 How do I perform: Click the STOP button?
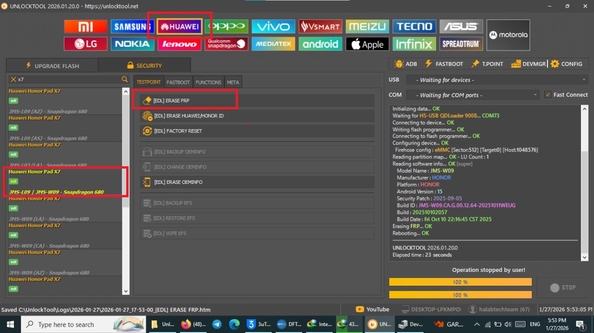[x=562, y=288]
